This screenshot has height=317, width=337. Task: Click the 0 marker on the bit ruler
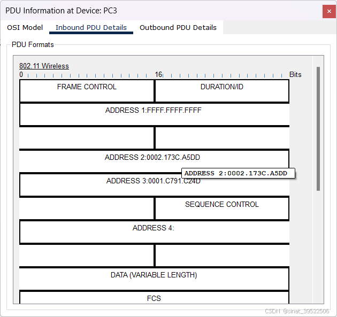point(21,75)
